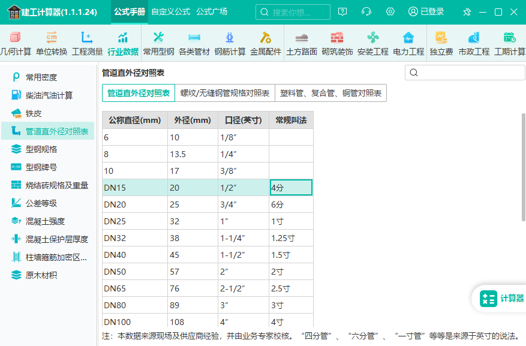This screenshot has width=526, height=346.
Task: Select 铁皮 VIP item in sidebar
Action: point(48,113)
